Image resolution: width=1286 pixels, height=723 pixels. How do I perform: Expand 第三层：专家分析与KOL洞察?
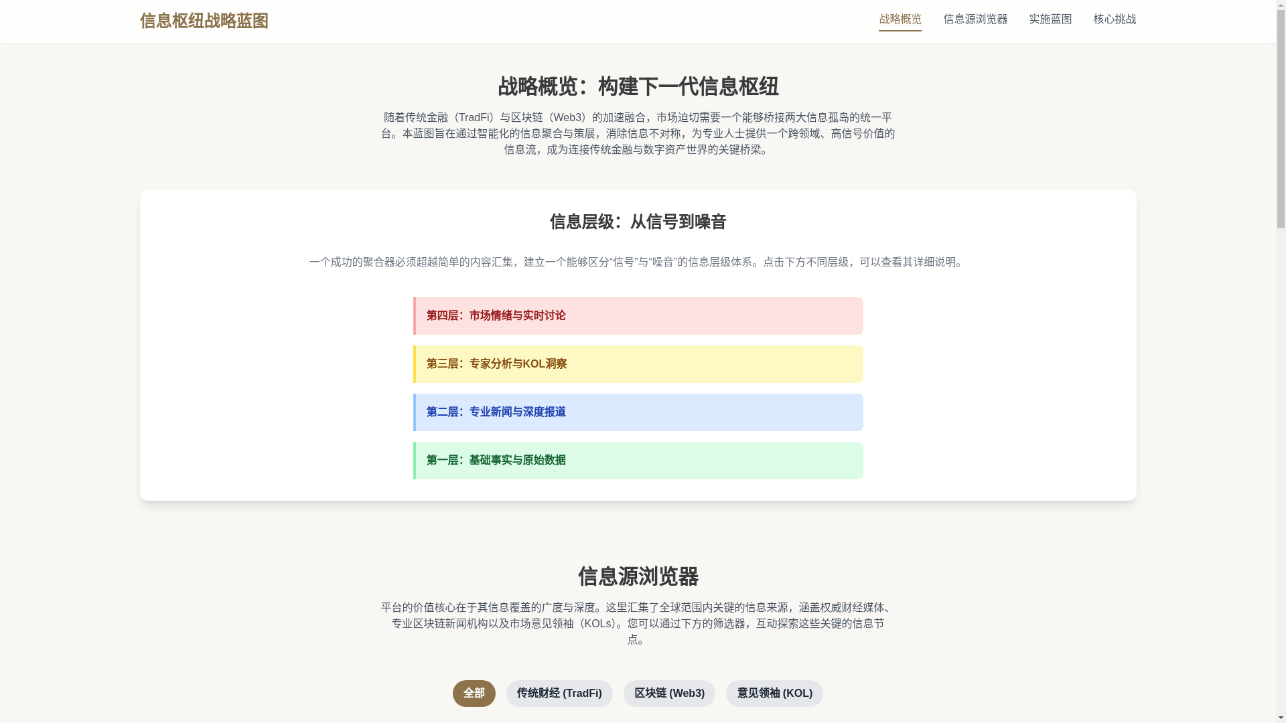tap(638, 364)
